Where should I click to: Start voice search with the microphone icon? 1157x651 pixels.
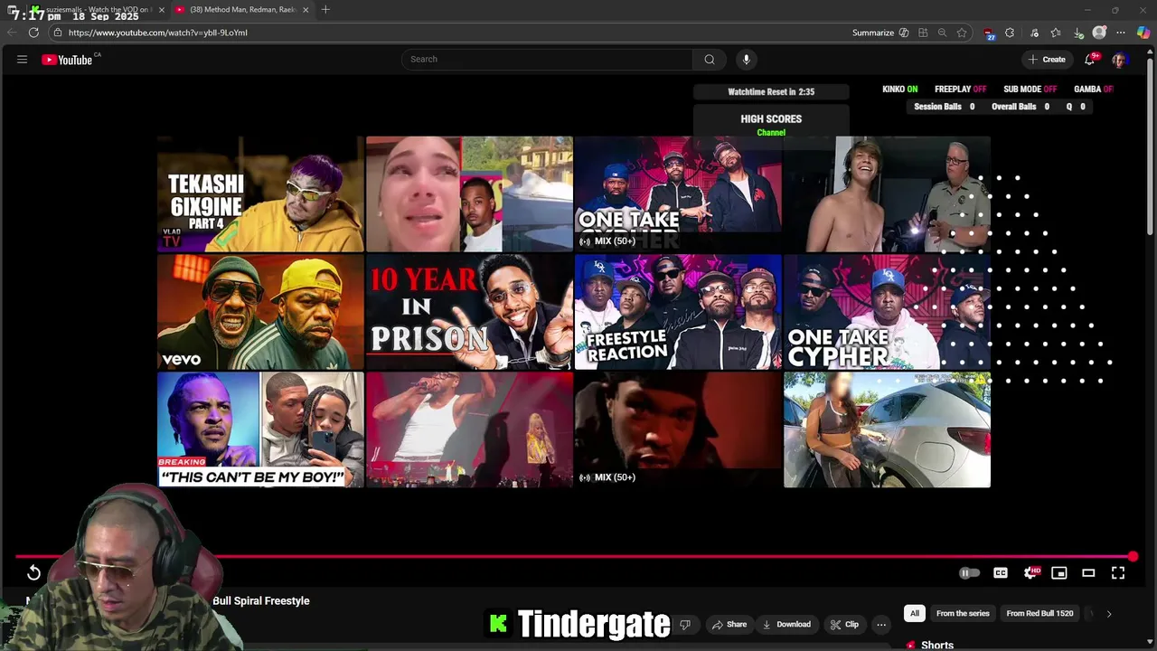pos(746,60)
